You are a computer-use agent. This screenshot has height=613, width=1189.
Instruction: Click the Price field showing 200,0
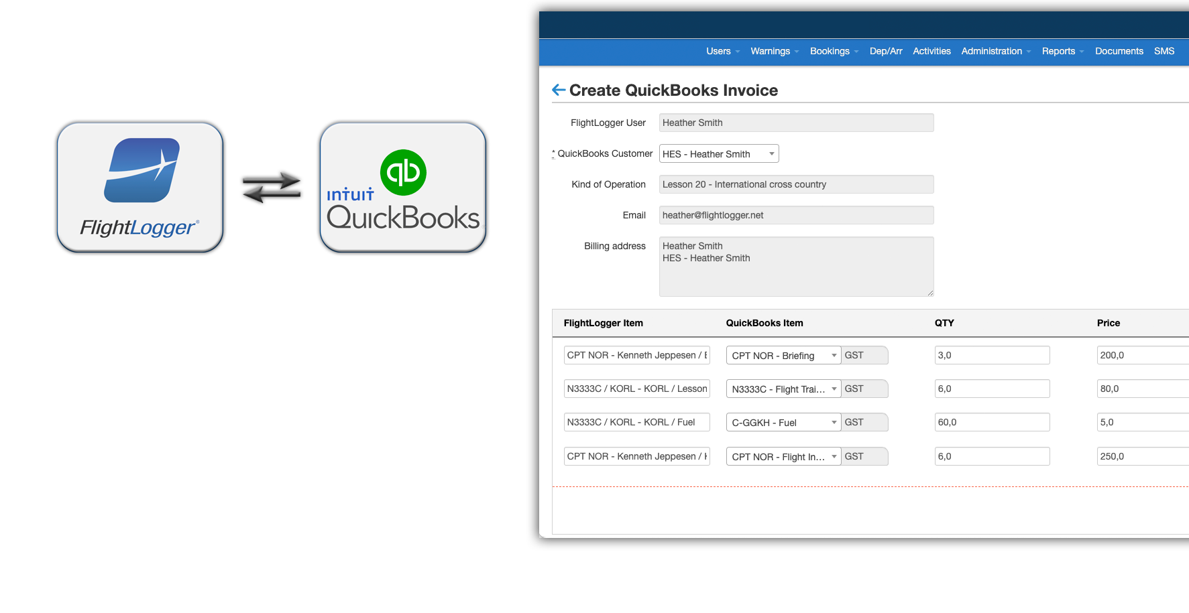coord(1143,355)
